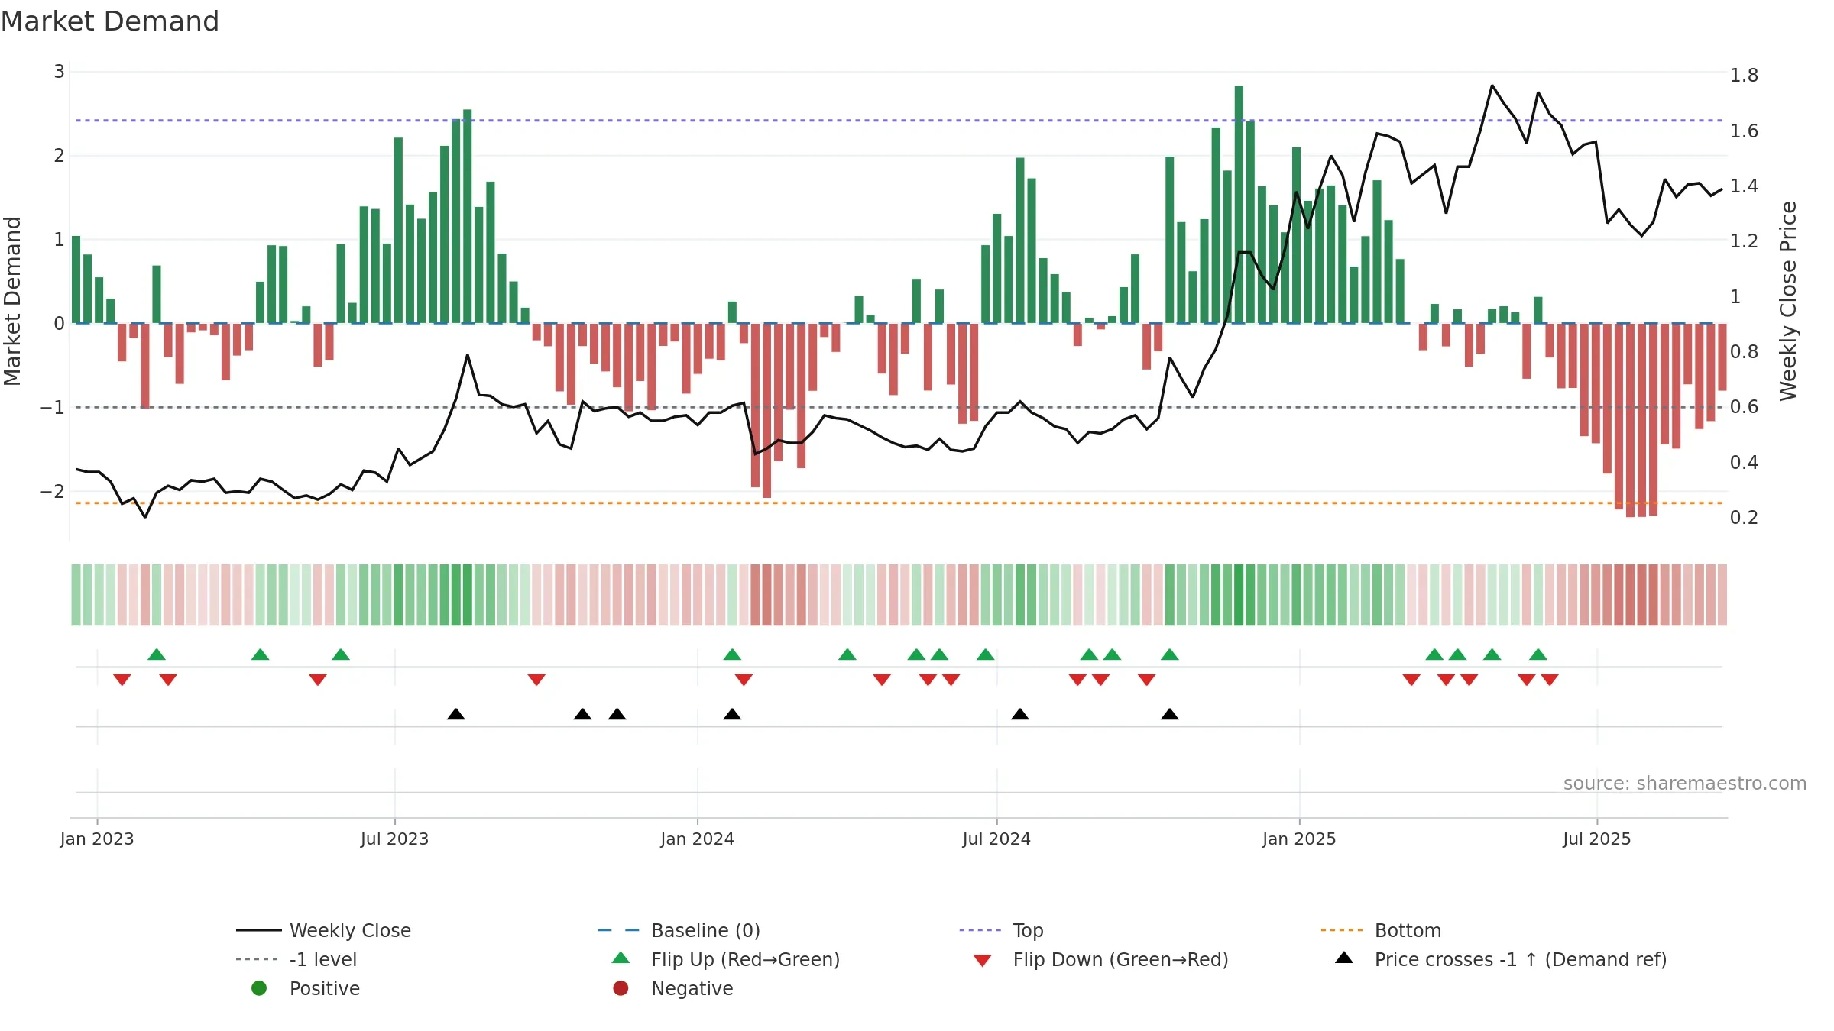Click the Jul 2024 x-axis label
Viewport: 1834px width, 1031px height.
(996, 839)
